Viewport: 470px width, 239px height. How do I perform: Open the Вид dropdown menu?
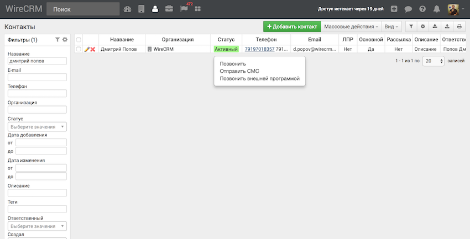(391, 26)
